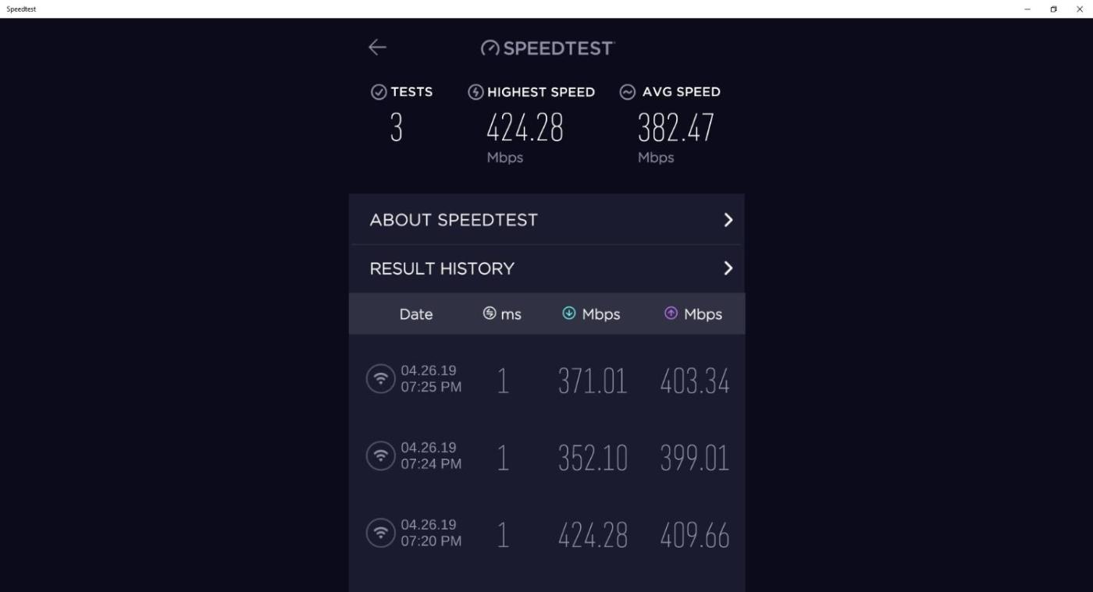Image resolution: width=1093 pixels, height=592 pixels.
Task: Click the upload Mbps arrow icon
Action: (x=671, y=314)
